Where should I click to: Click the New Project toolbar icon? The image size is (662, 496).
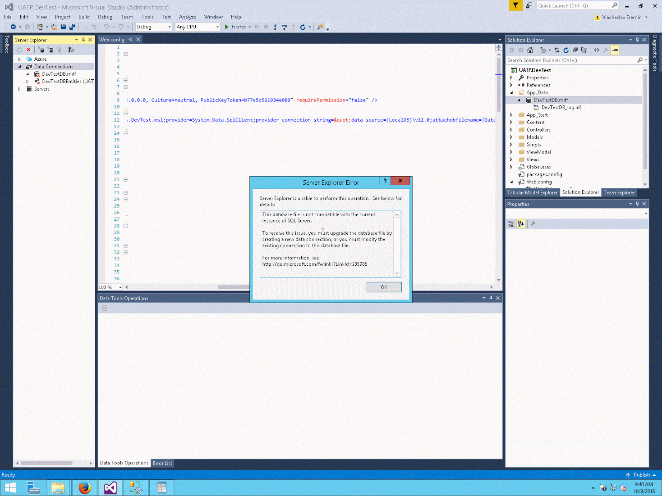(40, 27)
